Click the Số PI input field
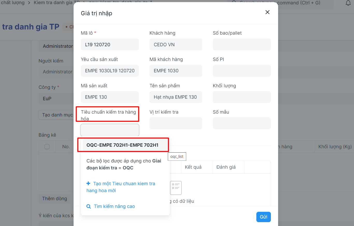354x226 pixels. point(242,71)
